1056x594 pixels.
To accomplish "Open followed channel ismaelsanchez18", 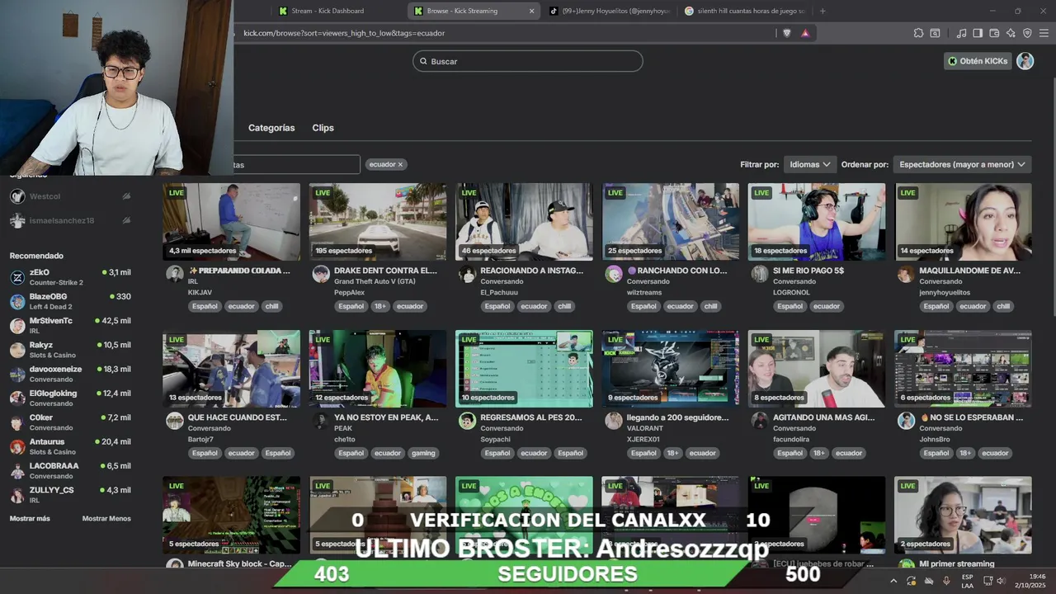I will [x=70, y=220].
